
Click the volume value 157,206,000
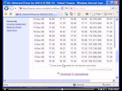(95, 53)
